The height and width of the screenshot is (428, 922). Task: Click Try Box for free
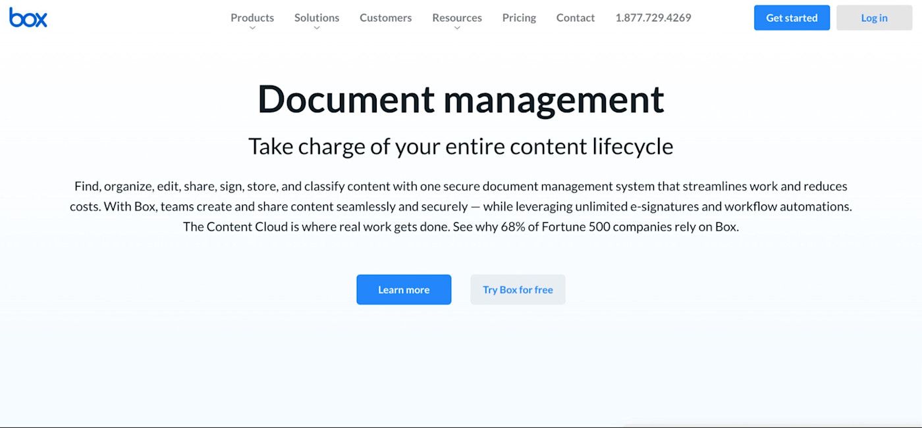pyautogui.click(x=518, y=289)
